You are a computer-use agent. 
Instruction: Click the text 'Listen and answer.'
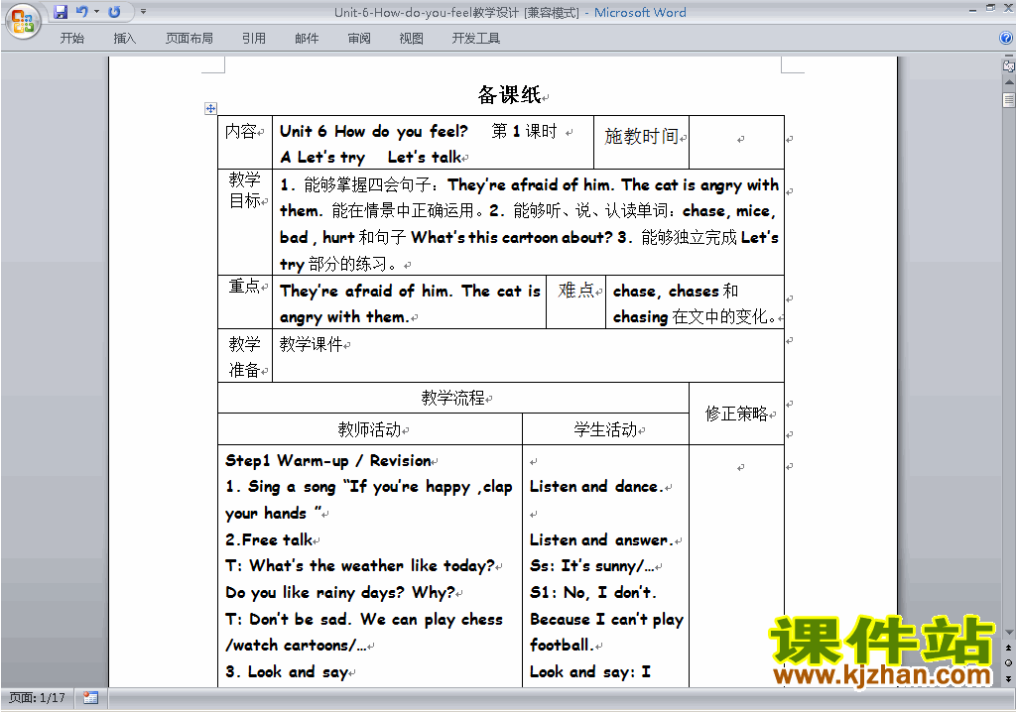click(x=601, y=539)
